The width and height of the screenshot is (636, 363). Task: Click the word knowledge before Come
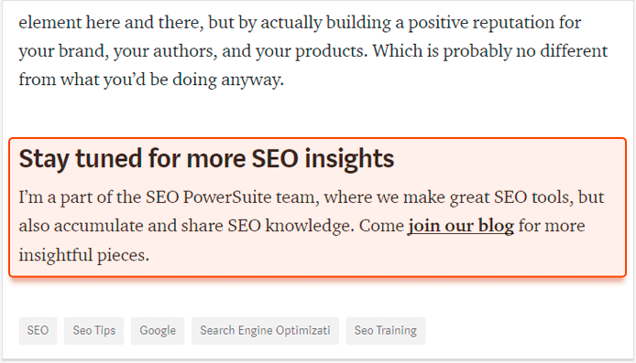[310, 226]
